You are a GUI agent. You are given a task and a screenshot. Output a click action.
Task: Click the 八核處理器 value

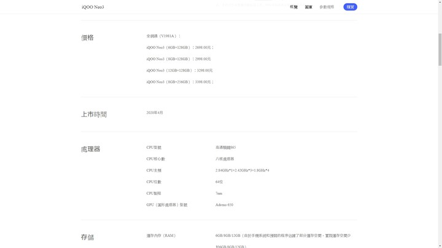(225, 159)
